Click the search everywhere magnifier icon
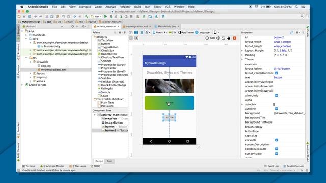The width and height of the screenshot is (326, 183). click(302, 16)
